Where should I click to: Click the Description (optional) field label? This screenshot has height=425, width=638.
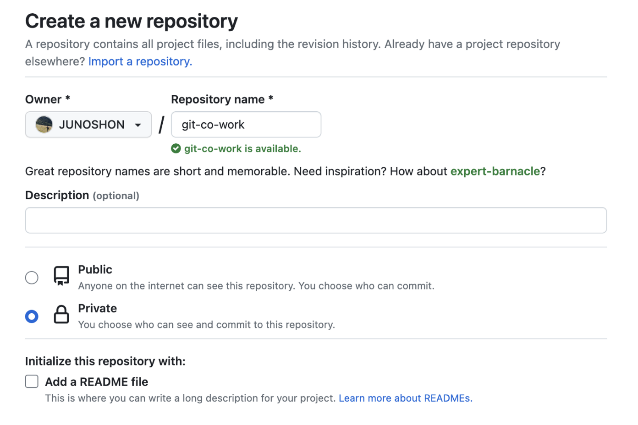pyautogui.click(x=82, y=196)
